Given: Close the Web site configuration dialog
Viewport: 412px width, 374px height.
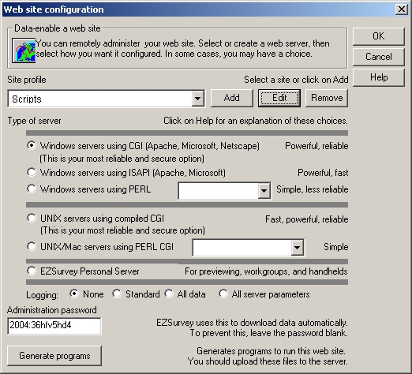Looking at the screenshot, I should (x=402, y=9).
